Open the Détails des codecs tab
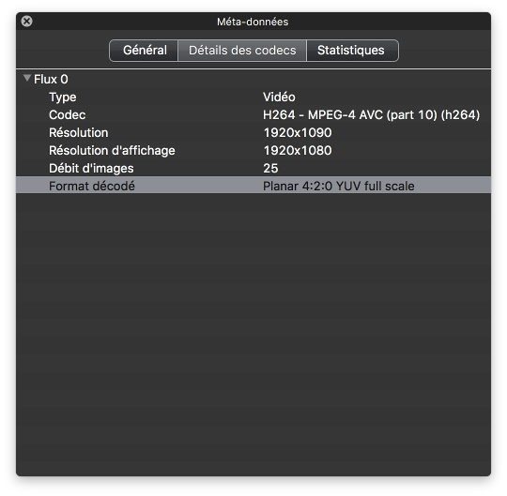 [242, 51]
